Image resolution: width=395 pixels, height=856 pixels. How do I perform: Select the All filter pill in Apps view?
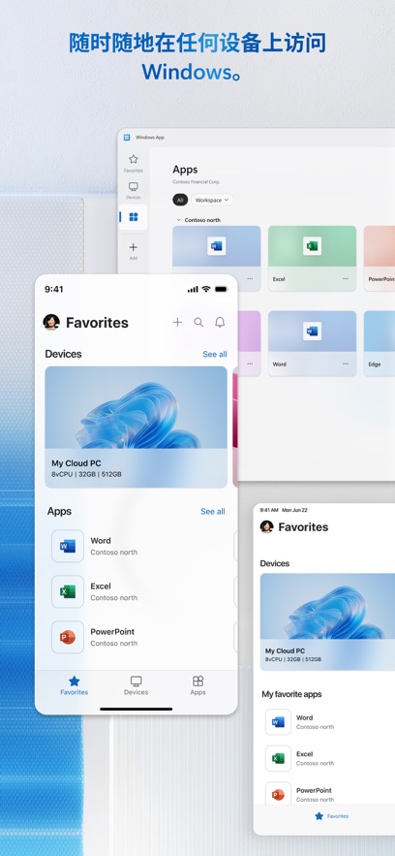[180, 201]
